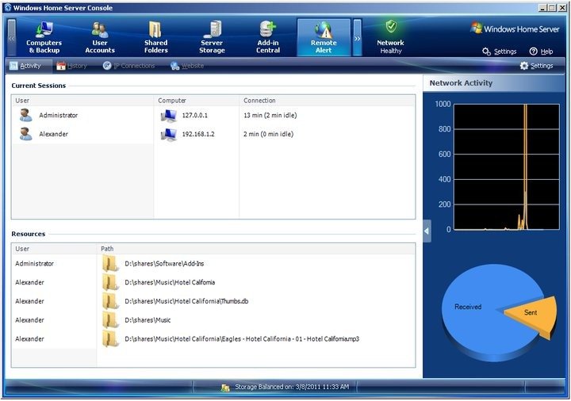Click the Windows Home Server logo
The image size is (571, 401).
[x=515, y=29]
